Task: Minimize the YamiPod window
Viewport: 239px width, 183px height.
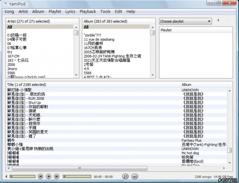Action: [x=211, y=3]
